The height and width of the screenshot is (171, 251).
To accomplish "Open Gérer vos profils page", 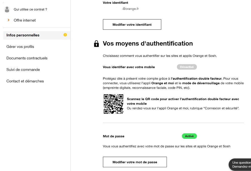I will [20, 47].
